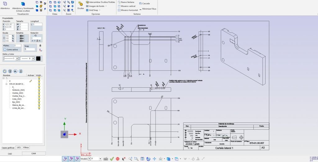Toggle visibility of Eje_(ISO) layer
The height and width of the screenshot is (162, 318).
pos(39,102)
